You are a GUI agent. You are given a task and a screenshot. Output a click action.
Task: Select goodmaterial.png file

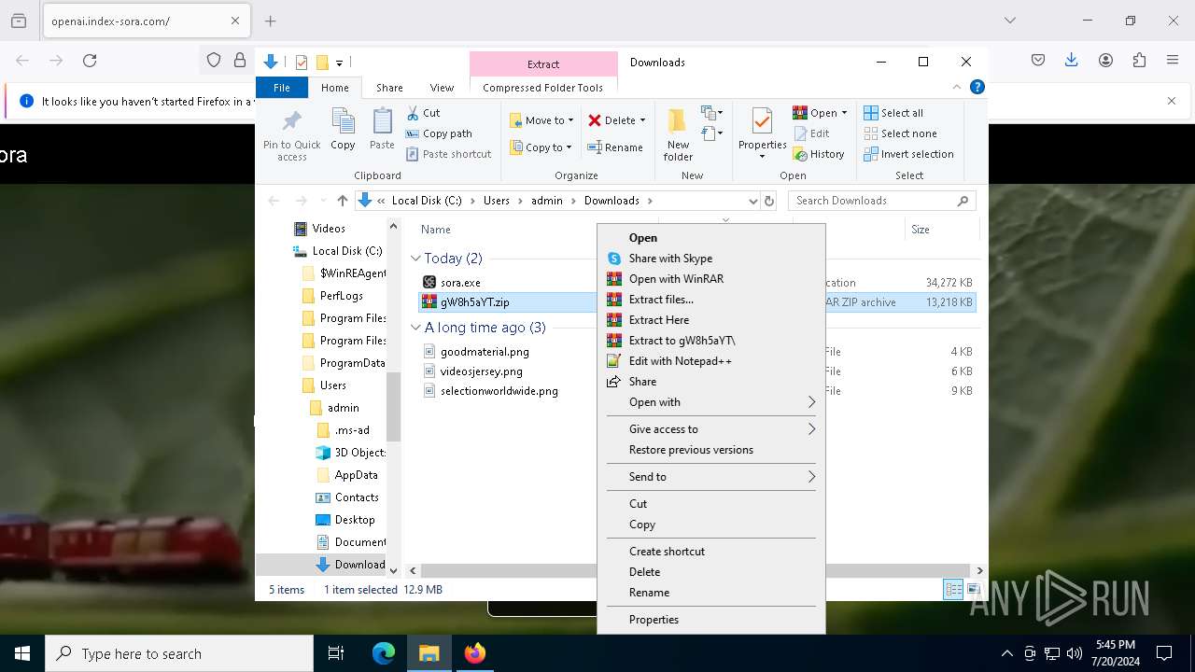pyautogui.click(x=485, y=352)
